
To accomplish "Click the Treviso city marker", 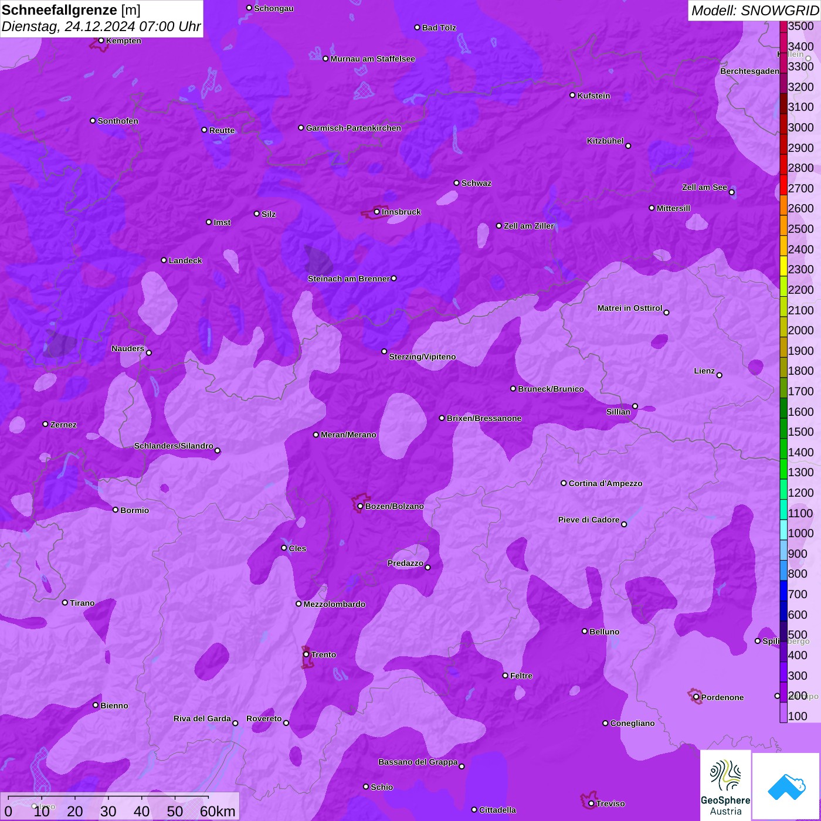I will (591, 803).
